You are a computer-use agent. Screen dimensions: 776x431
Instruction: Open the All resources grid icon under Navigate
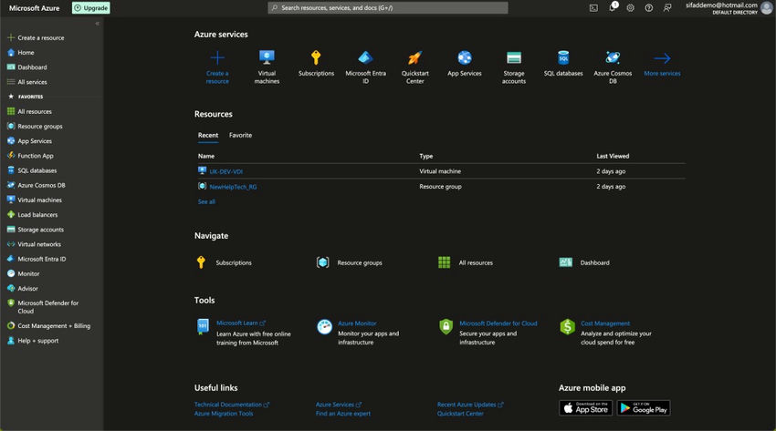(x=444, y=262)
